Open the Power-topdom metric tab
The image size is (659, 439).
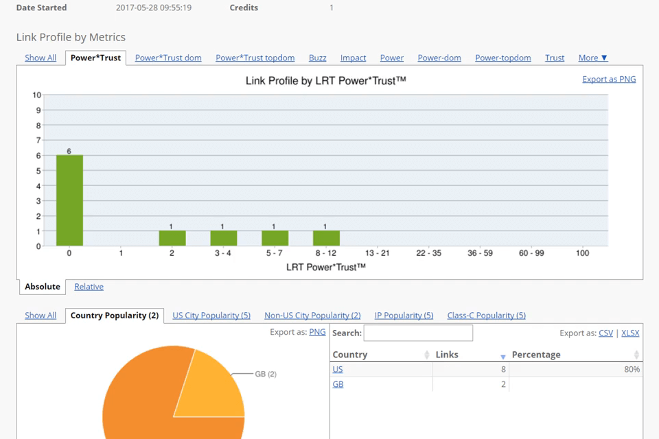coord(503,58)
